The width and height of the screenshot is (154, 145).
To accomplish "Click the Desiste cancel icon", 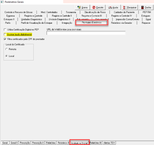I will point(94,7).
